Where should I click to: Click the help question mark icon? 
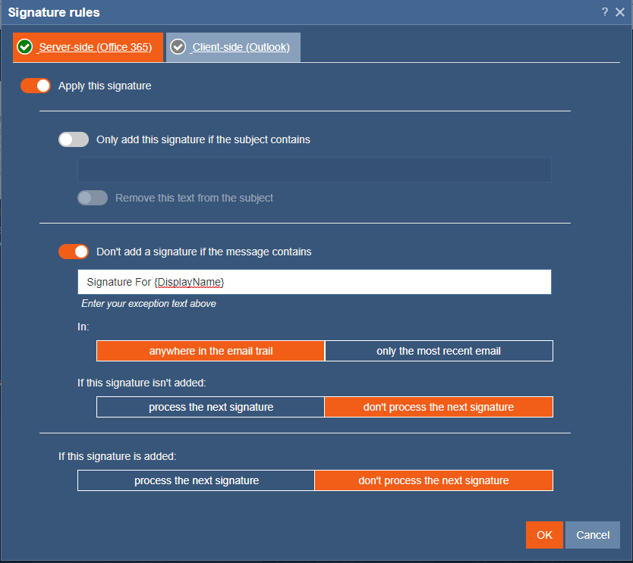pos(604,12)
